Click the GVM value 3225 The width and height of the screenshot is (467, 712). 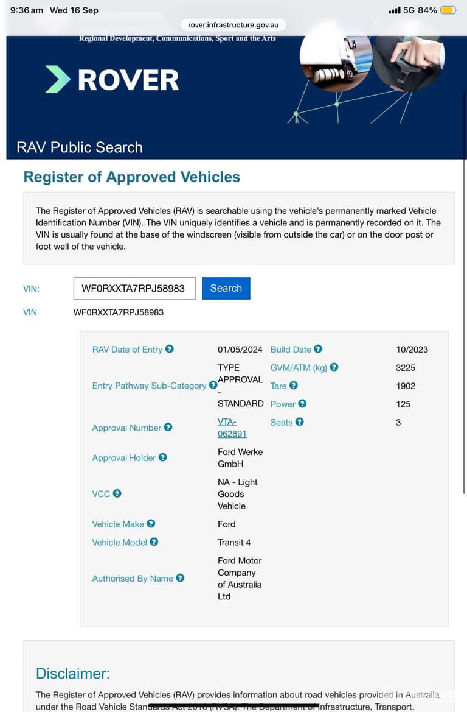pos(406,368)
